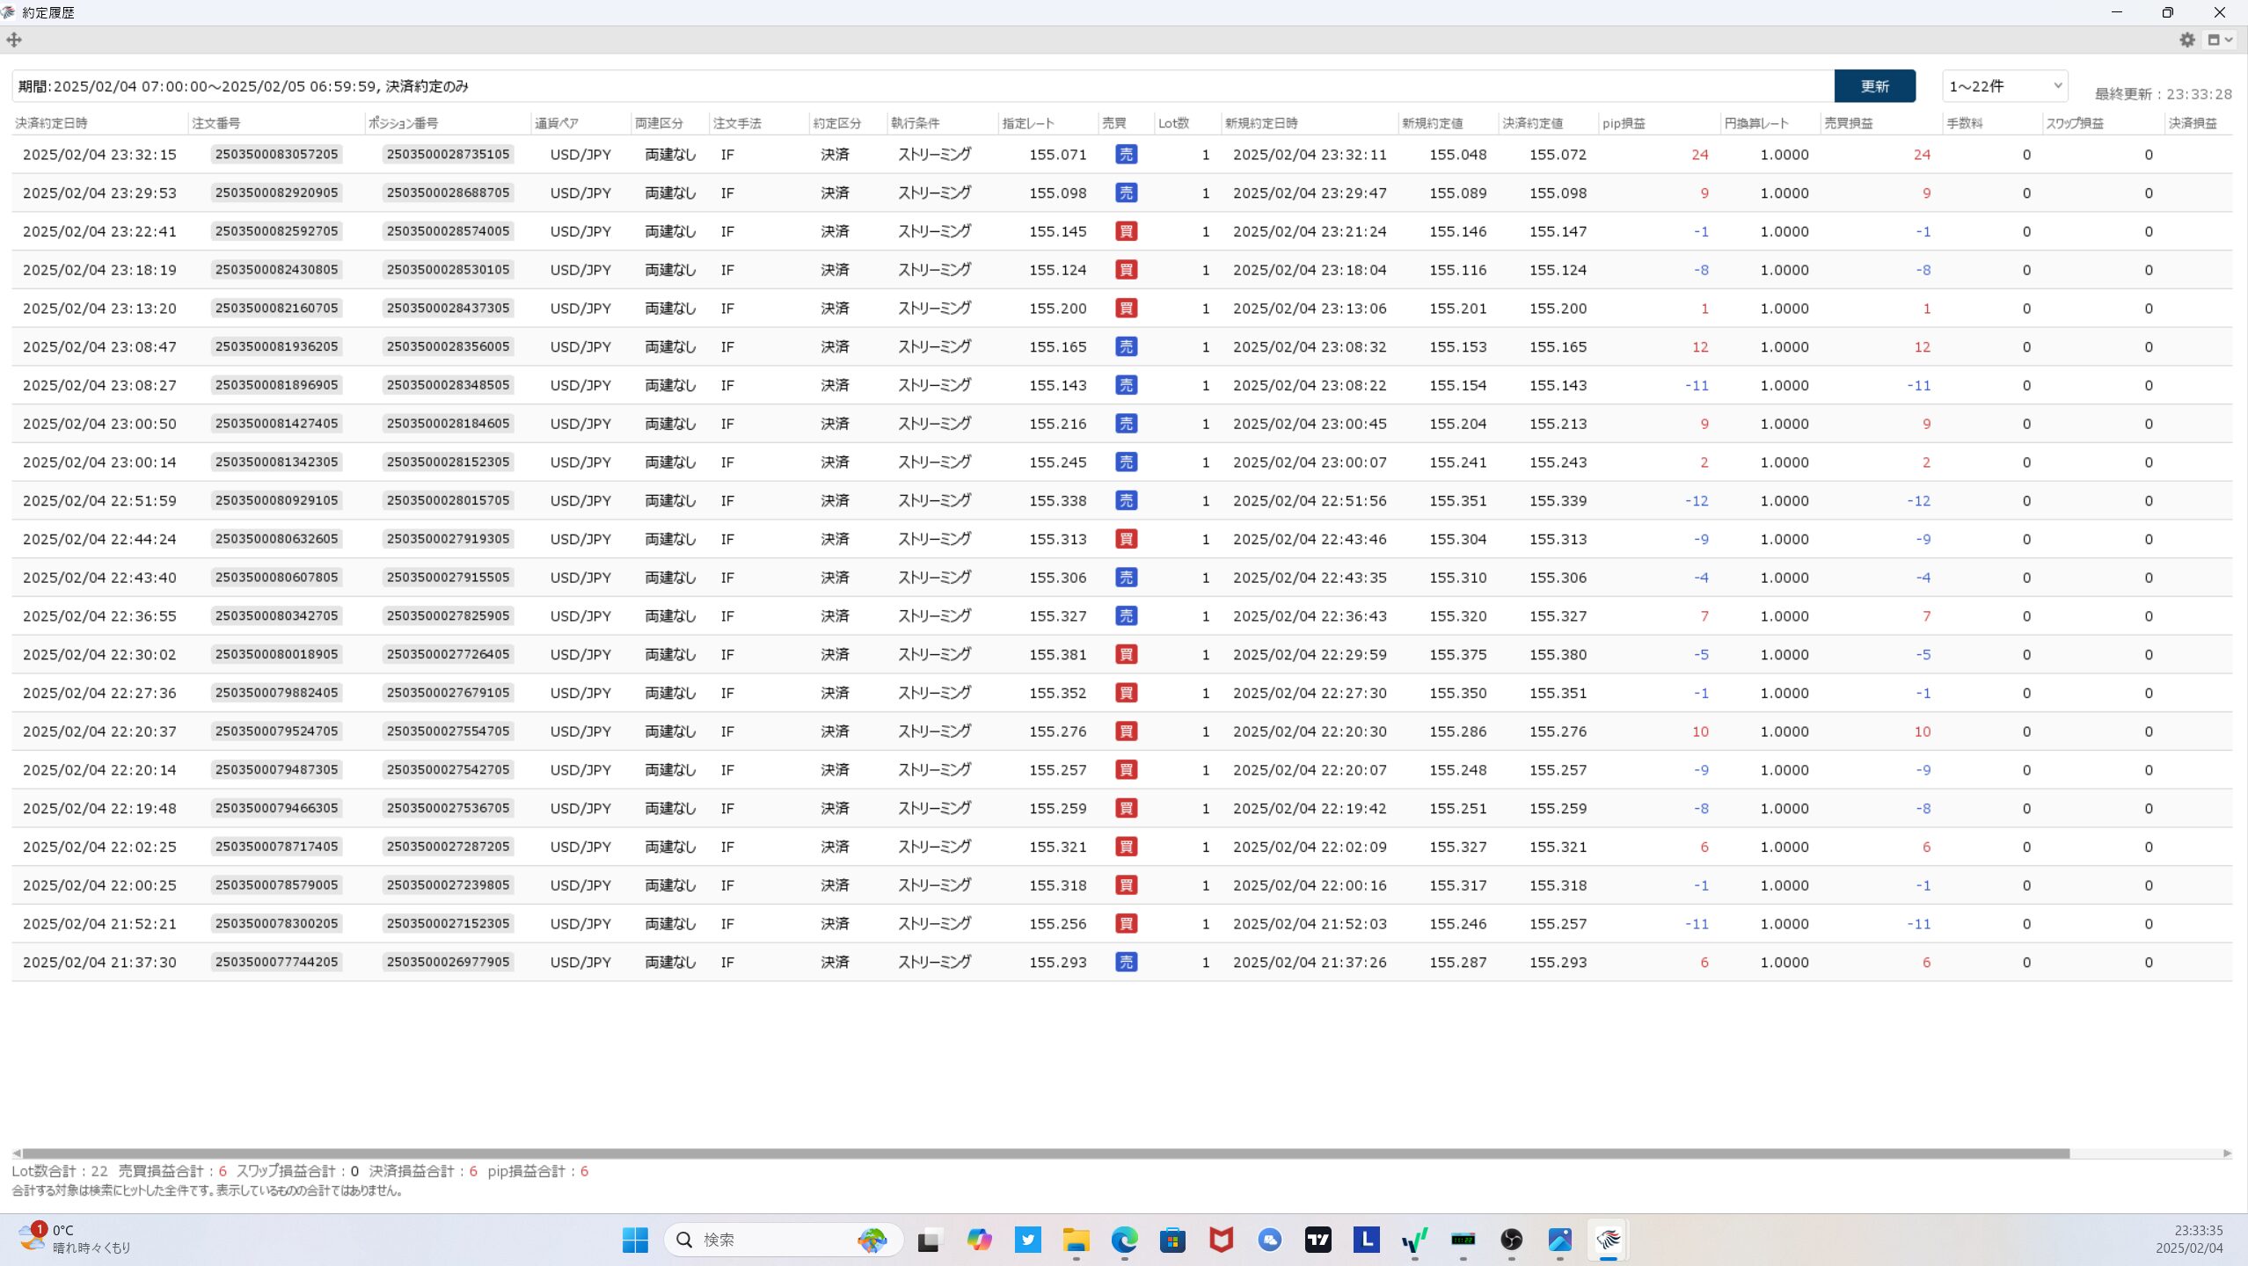Click the horizontal scrollbar under the table
The image size is (2248, 1266).
coord(1045,1153)
